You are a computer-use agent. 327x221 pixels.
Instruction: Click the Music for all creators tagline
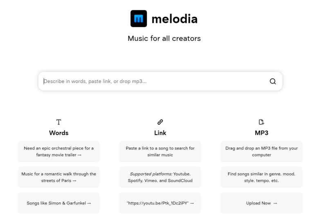pos(164,39)
